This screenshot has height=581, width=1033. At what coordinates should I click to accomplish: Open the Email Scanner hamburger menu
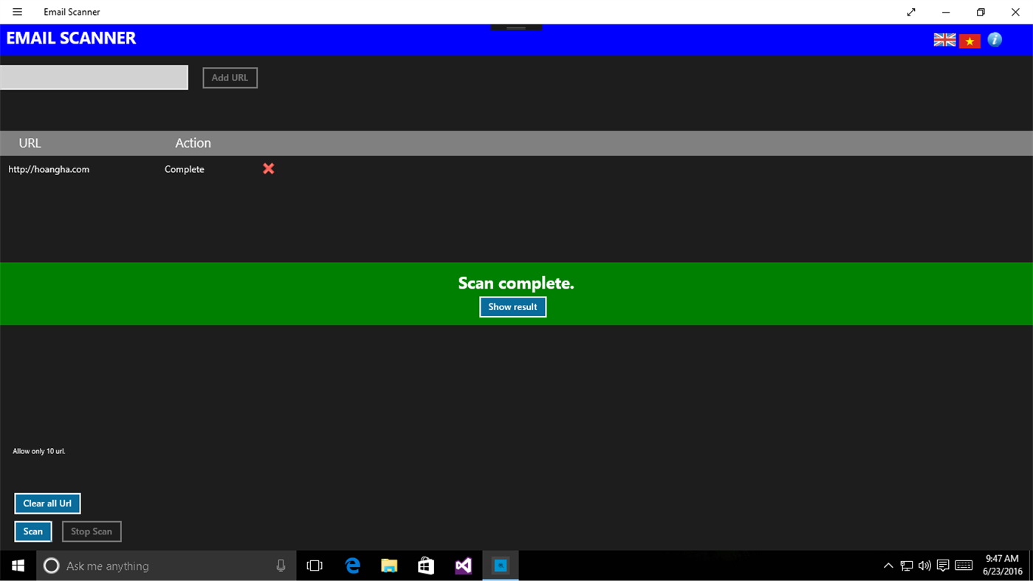coord(17,12)
